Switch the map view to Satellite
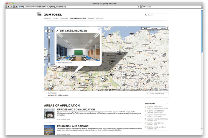The height and width of the screenshot is (138, 208). [x=154, y=28]
